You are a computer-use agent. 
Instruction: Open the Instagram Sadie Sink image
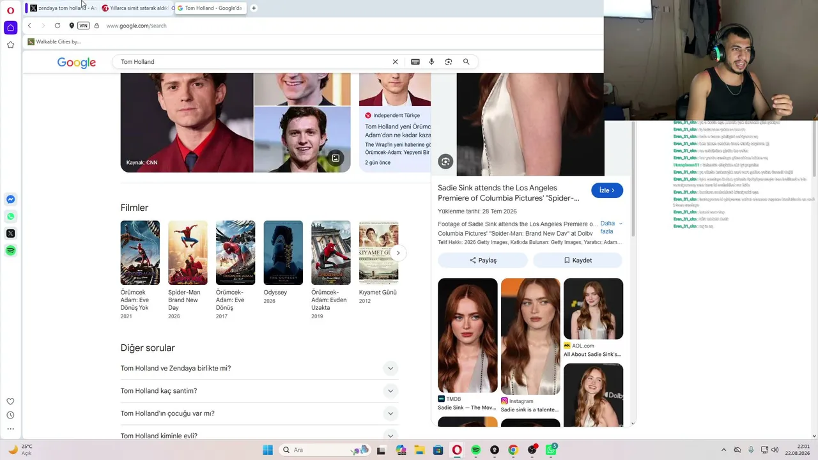point(530,337)
